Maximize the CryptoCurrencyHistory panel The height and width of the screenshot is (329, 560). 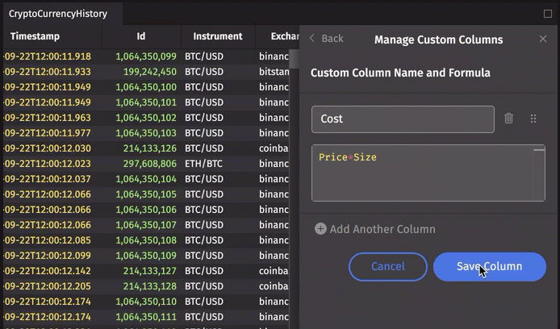point(549,14)
